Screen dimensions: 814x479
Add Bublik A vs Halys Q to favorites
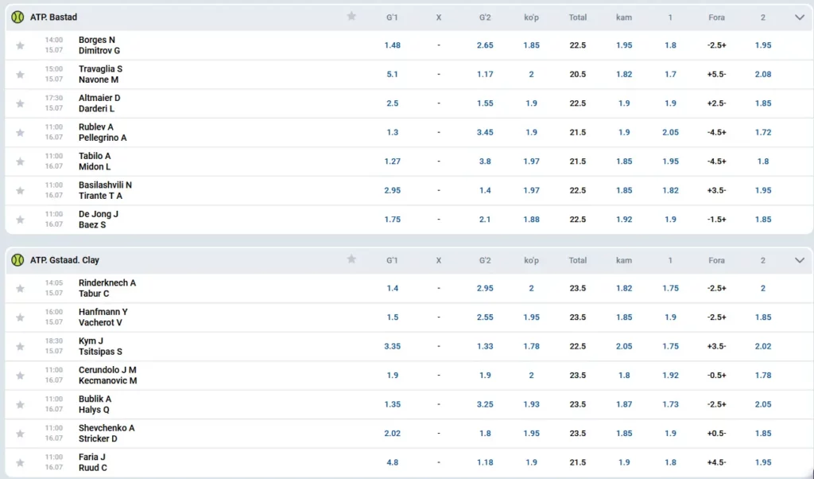coord(20,405)
